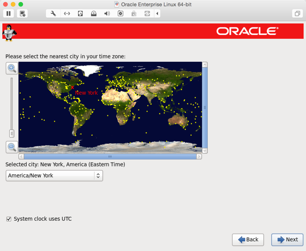This screenshot has width=306, height=251.
Task: Click the sound speaker icon
Action: 107,13
